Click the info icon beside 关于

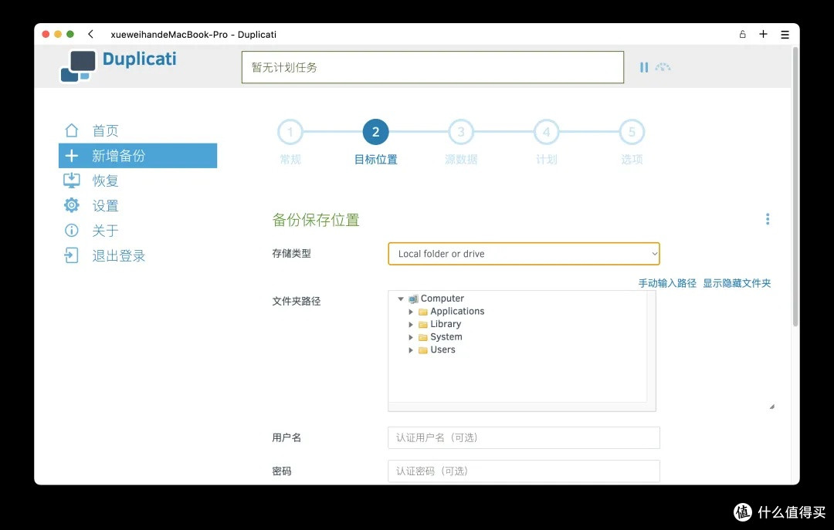click(x=71, y=230)
